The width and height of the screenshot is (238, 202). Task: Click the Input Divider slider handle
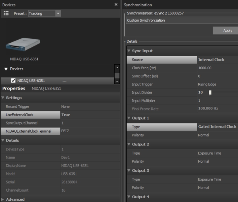(210, 93)
